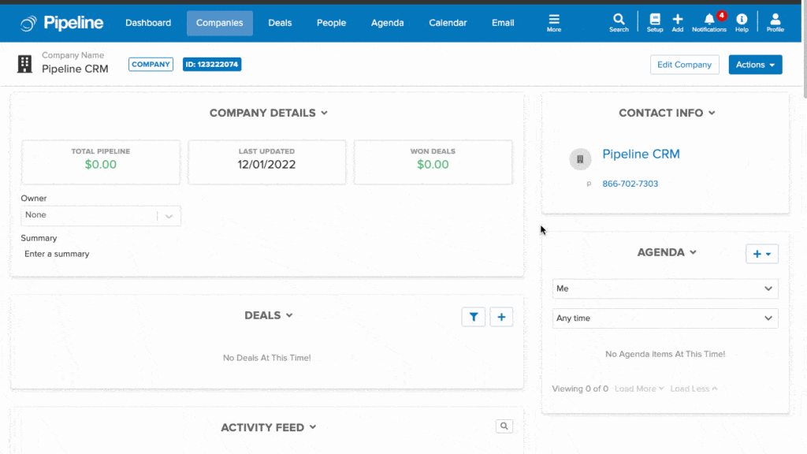Screen dimensions: 807x454
Task: Open the Actions dropdown button
Action: pos(754,65)
